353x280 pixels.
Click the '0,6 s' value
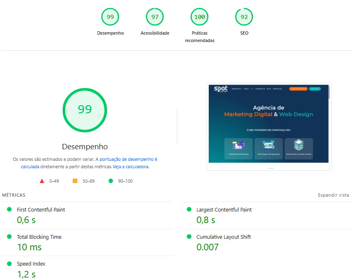click(26, 220)
